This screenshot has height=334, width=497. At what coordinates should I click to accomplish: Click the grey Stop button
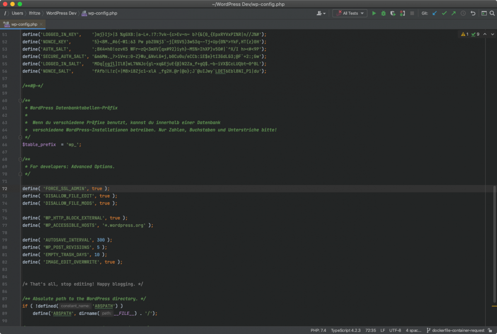pos(412,13)
